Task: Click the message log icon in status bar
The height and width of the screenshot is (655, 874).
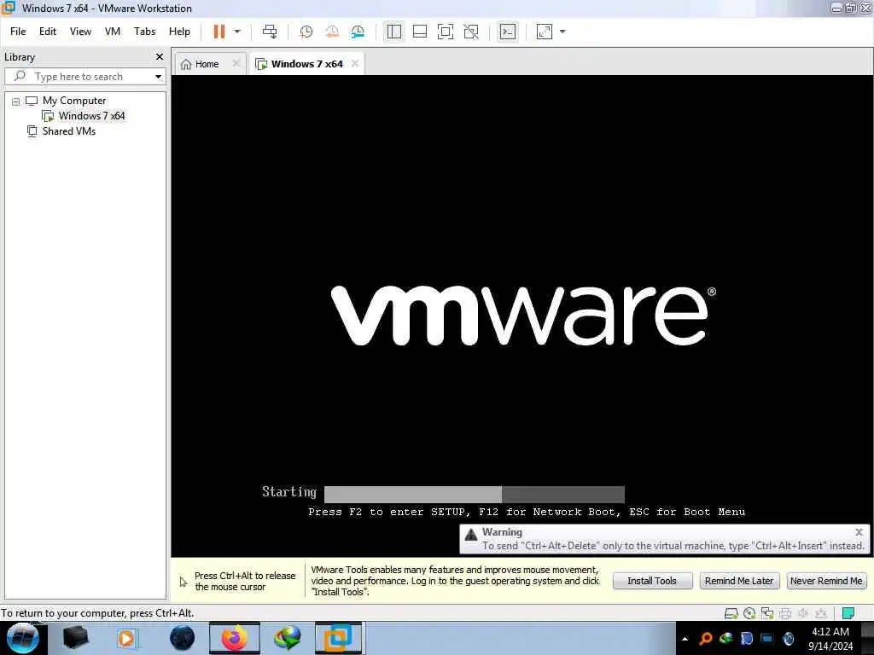Action: click(848, 613)
